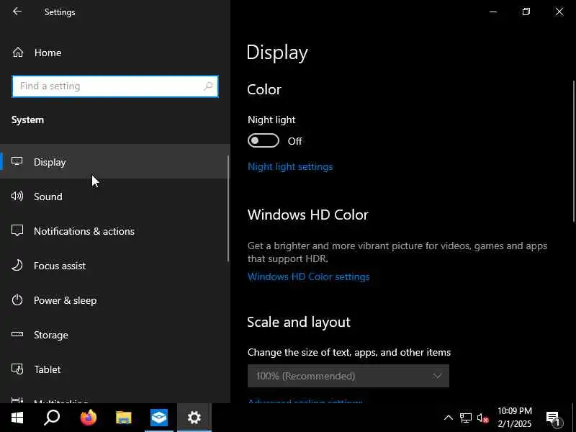
Task: Click the sidebar category scrollbar
Action: click(x=228, y=208)
